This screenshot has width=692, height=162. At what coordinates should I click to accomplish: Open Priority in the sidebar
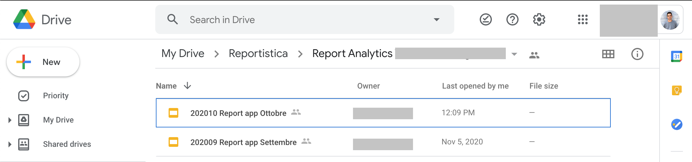56,96
